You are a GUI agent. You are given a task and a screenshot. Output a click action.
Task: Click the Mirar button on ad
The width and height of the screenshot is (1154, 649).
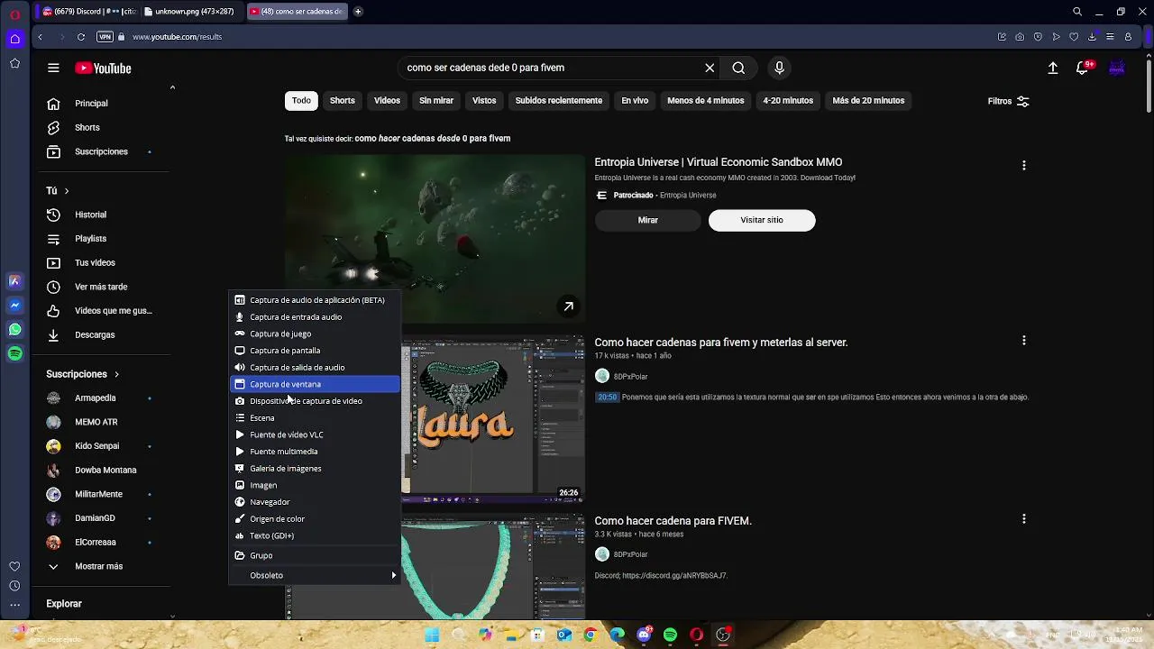(x=647, y=220)
